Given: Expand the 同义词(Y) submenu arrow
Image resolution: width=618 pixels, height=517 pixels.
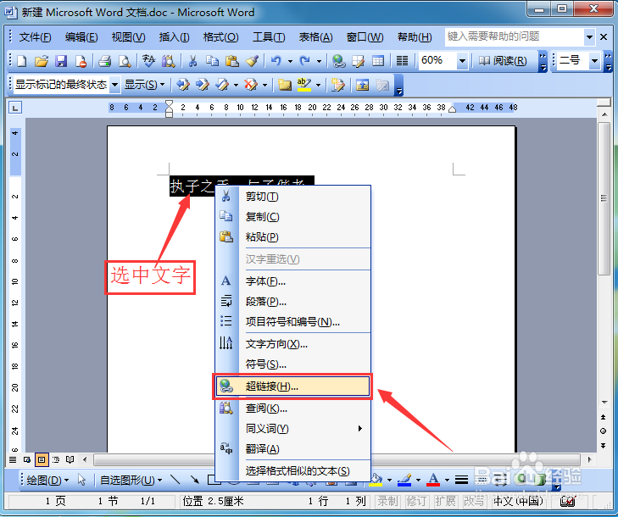Looking at the screenshot, I should tap(359, 428).
